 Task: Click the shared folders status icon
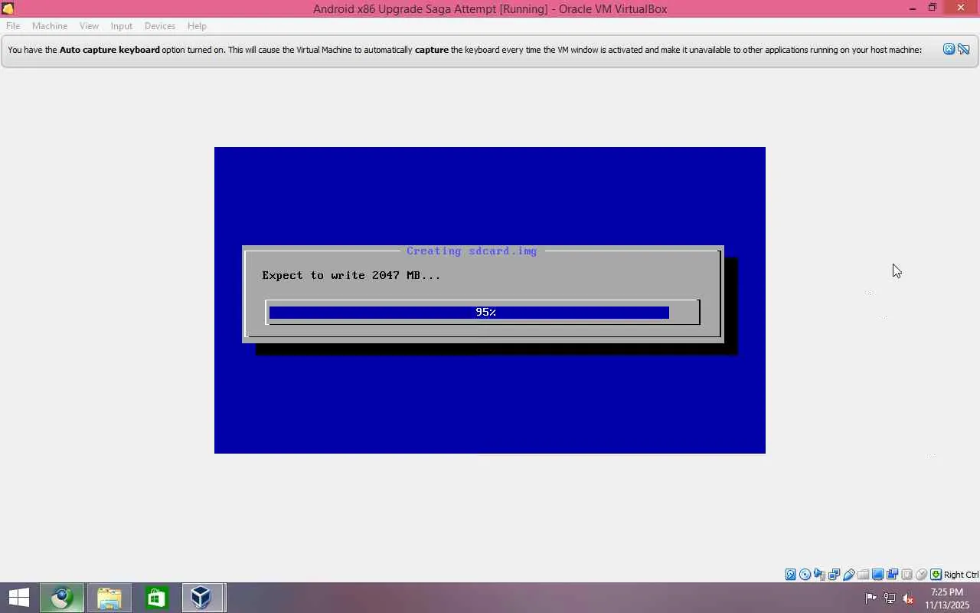864,575
